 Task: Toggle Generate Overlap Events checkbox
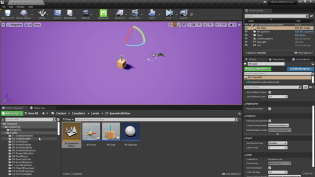[x=270, y=121]
